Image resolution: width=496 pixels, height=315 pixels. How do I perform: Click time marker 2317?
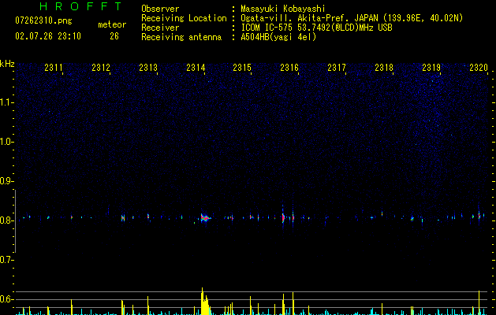(x=337, y=67)
